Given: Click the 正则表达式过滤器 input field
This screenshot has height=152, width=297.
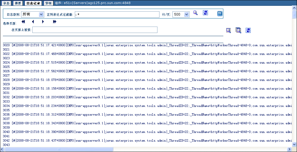Looking at the screenshot, I should point(117,14).
